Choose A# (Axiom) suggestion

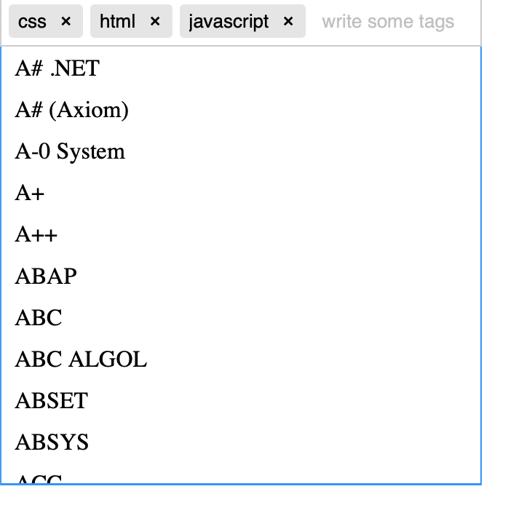coord(241,109)
